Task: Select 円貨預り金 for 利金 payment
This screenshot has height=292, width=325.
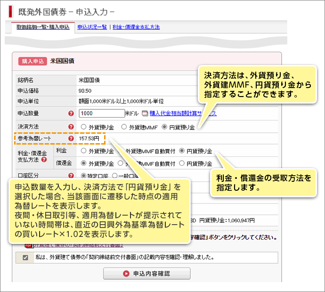Action: (x=182, y=151)
